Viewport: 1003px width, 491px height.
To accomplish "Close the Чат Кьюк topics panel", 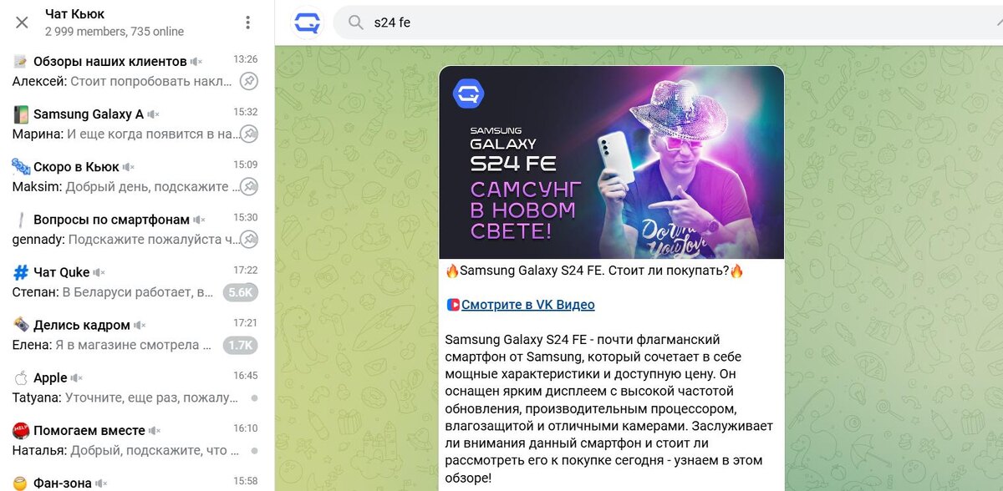I will point(22,23).
